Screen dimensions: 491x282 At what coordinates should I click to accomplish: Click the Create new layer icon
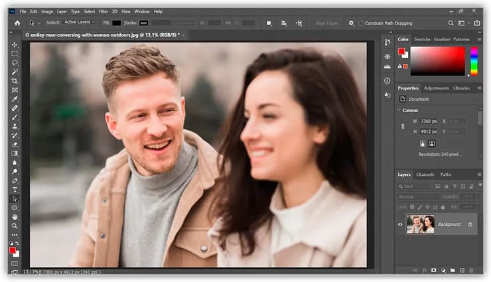click(x=462, y=270)
